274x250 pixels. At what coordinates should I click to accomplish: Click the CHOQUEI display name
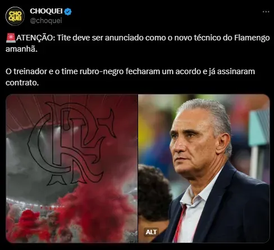coord(46,11)
